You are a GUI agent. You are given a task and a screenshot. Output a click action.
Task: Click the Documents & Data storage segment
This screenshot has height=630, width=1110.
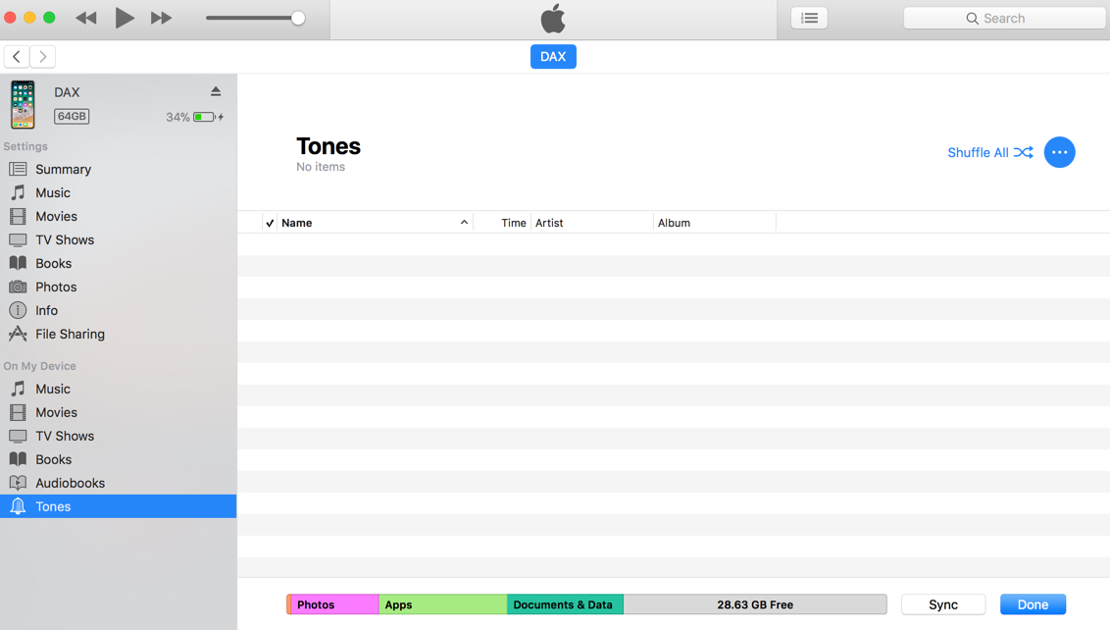[x=565, y=604]
